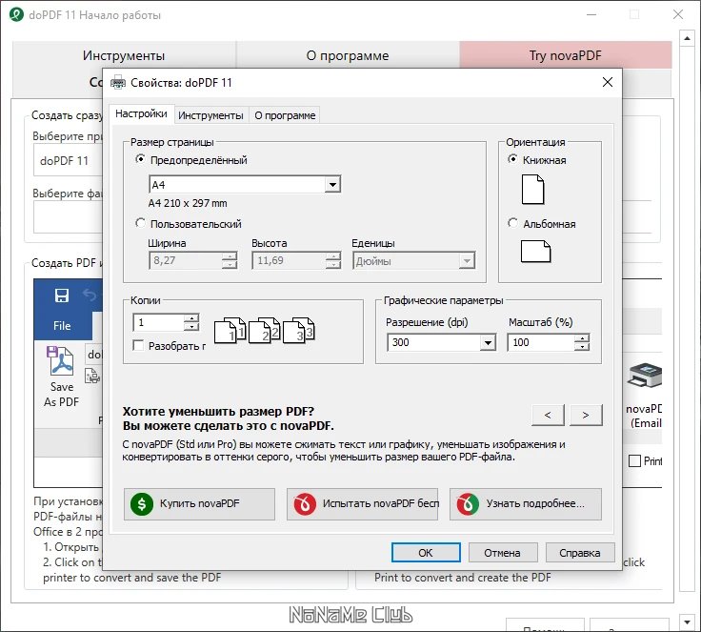Choose Книжная orientation
The height and width of the screenshot is (632, 701).
(512, 159)
